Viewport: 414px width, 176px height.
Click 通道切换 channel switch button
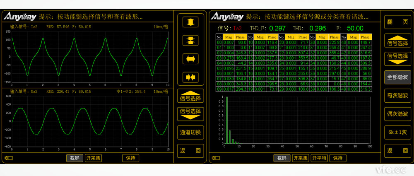(x=190, y=132)
